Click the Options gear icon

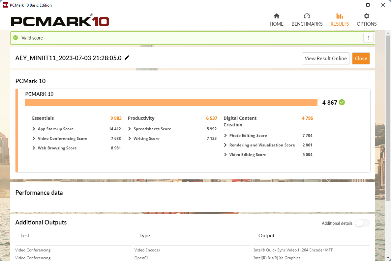click(367, 16)
